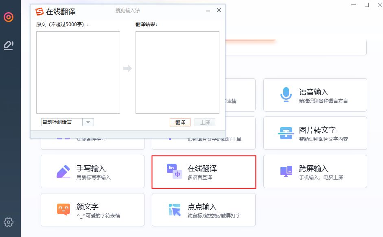The image size is (383, 237).
Task: Click the microphone icon for 语音输入
Action: point(286,94)
